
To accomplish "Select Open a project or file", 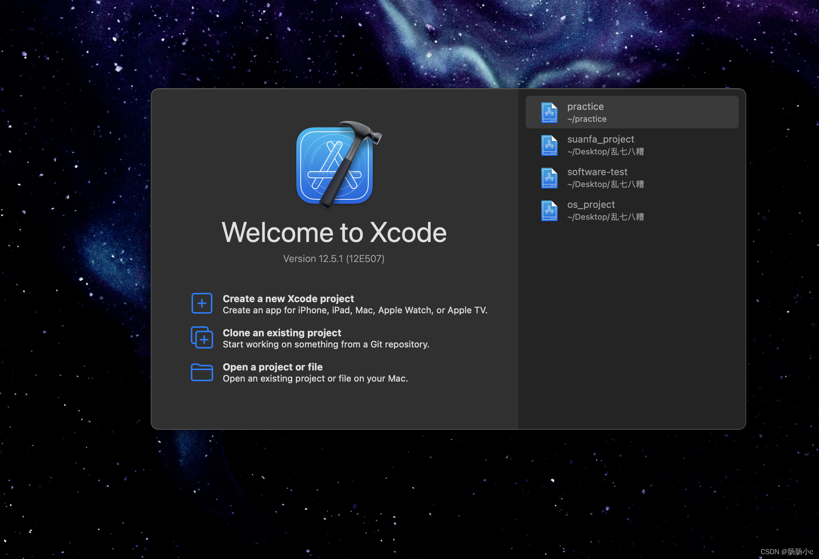I will tap(273, 367).
